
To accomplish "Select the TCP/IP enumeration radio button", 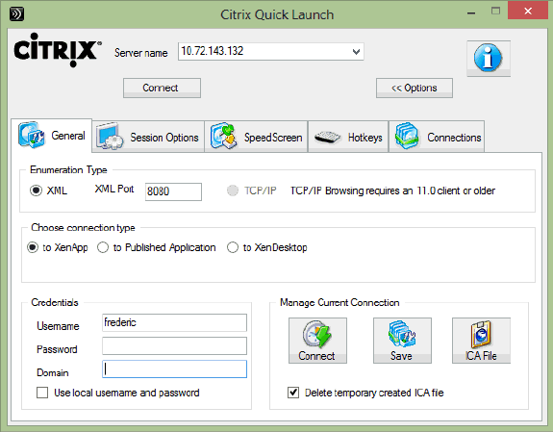I will [233, 191].
